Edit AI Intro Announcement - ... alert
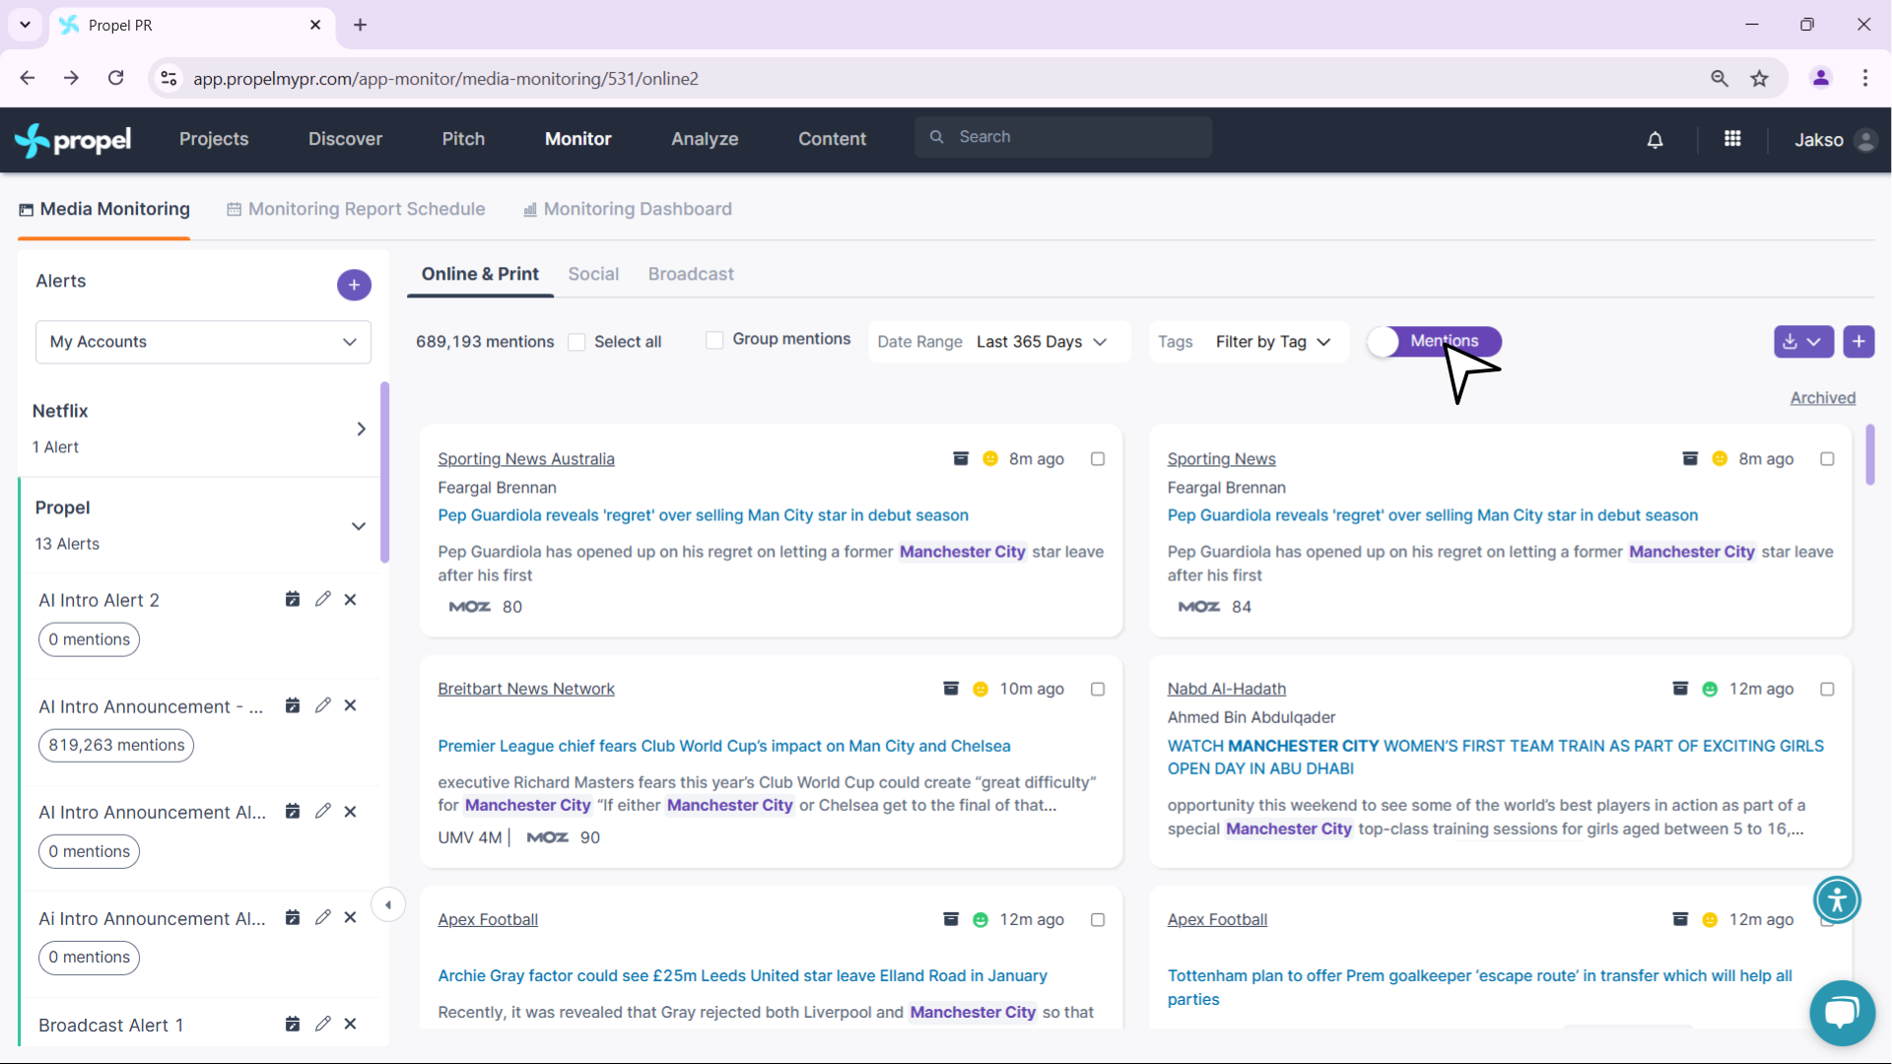Screen dimensions: 1892x1064 [x=322, y=705]
